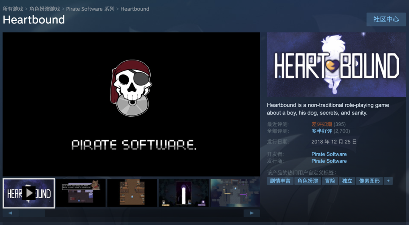This screenshot has height=225, width=409.
Task: Click the Heartbound header capsule image
Action: (336, 65)
